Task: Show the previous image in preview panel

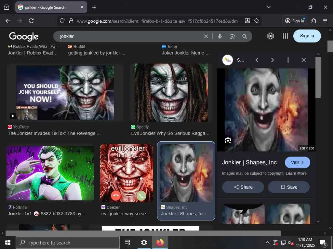Action: (257, 60)
